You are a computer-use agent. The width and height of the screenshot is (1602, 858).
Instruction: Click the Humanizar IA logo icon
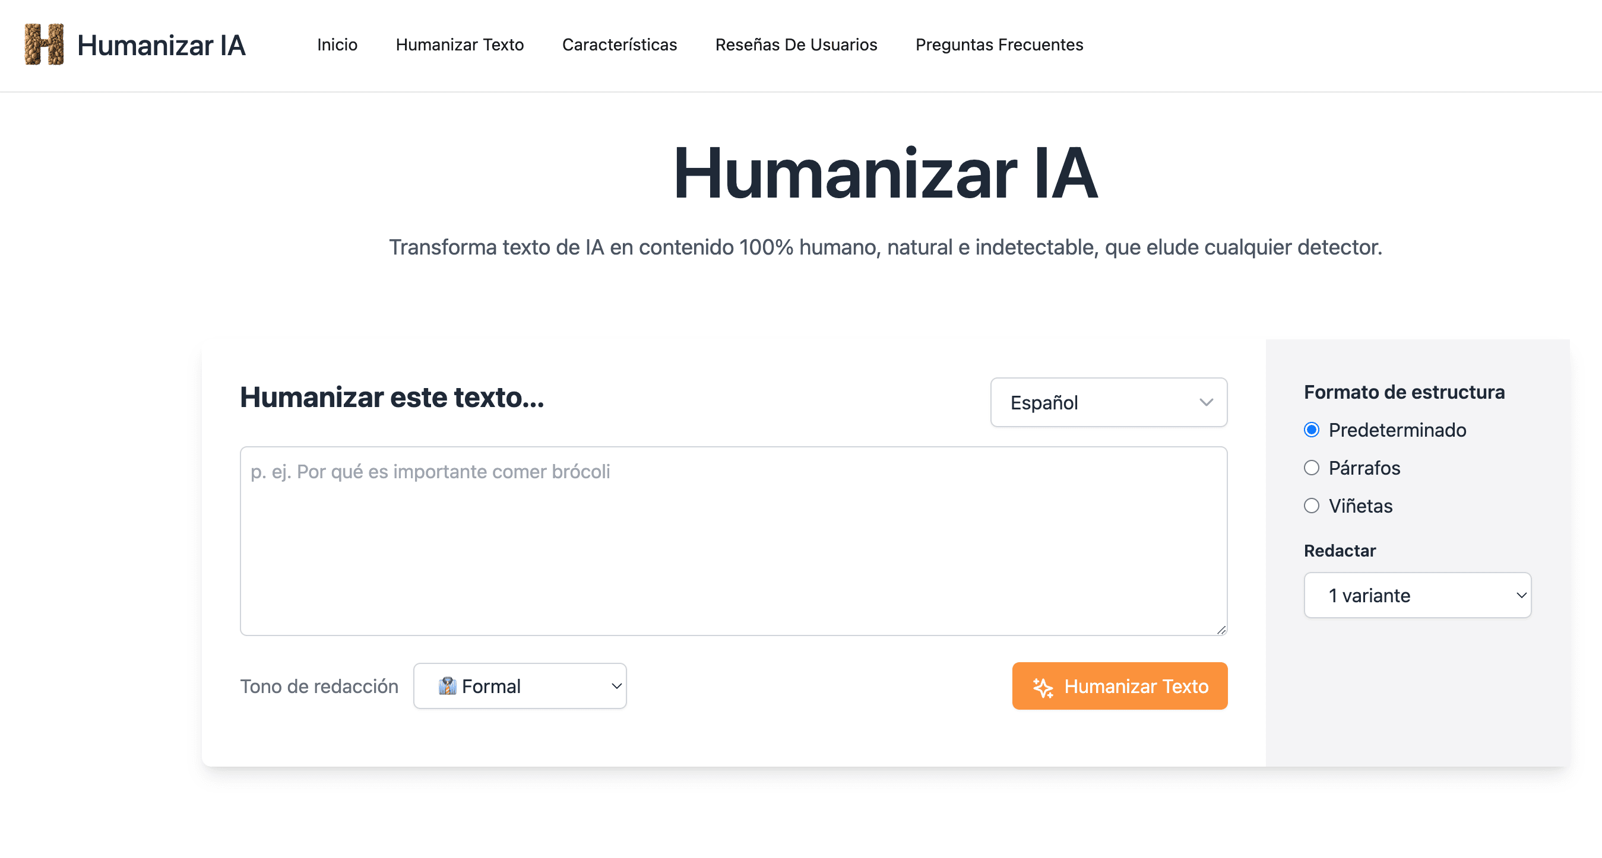43,44
